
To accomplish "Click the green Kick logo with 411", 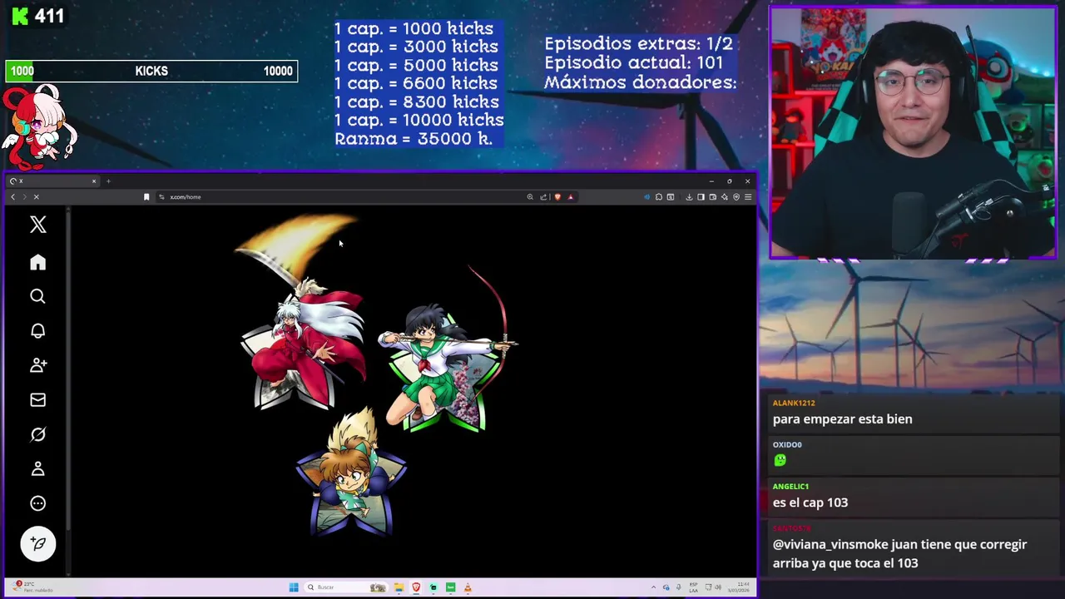I will [38, 16].
